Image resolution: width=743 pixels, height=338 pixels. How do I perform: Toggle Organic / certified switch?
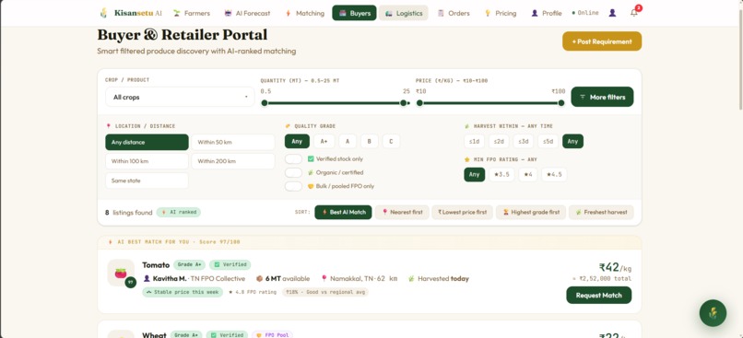(293, 173)
